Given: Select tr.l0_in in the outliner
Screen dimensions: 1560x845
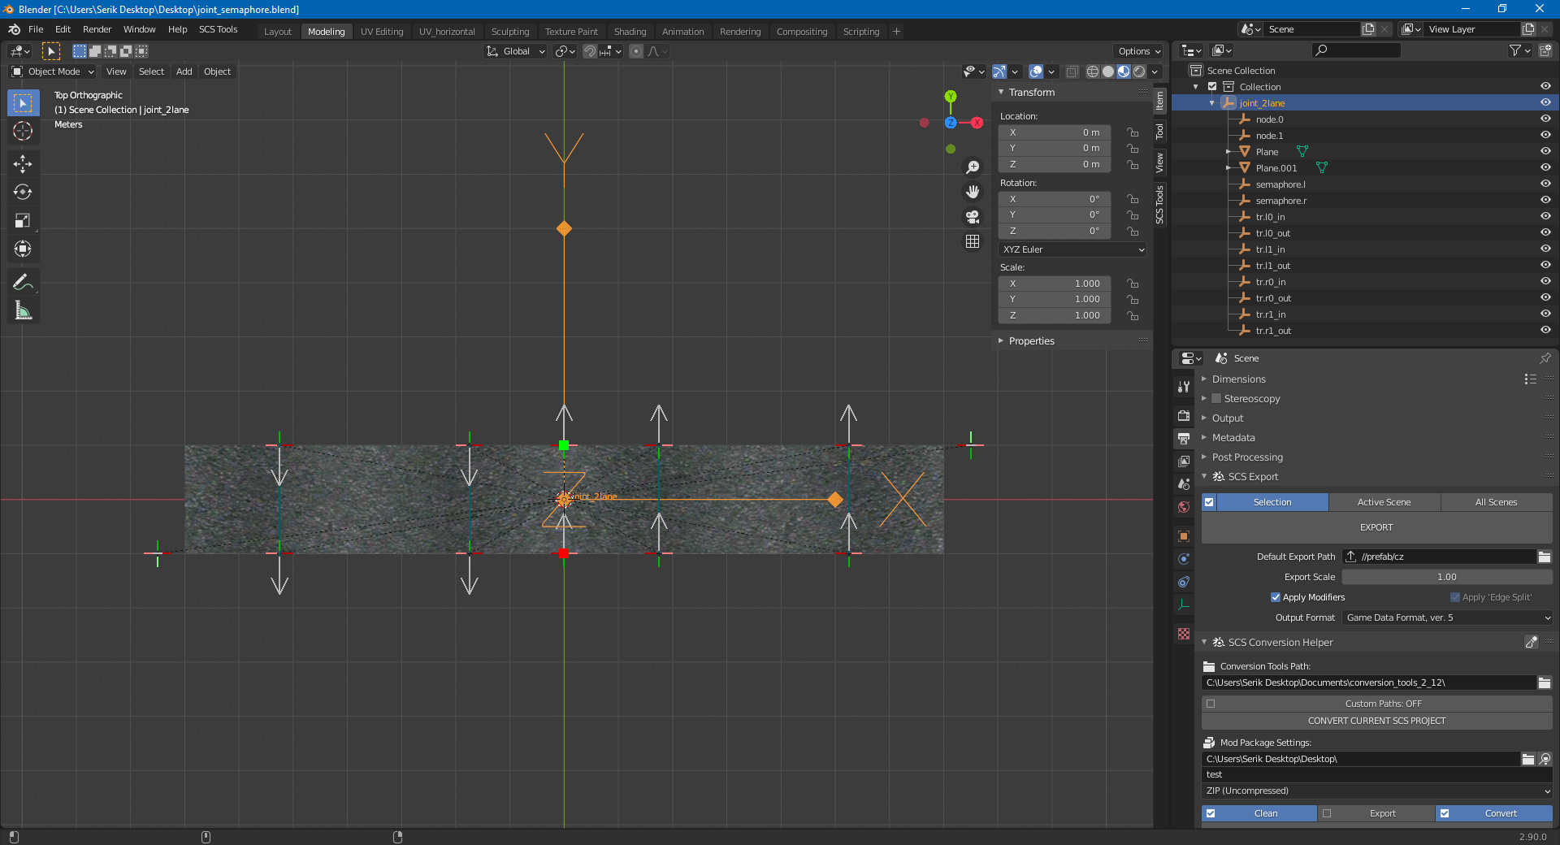Looking at the screenshot, I should point(1270,217).
